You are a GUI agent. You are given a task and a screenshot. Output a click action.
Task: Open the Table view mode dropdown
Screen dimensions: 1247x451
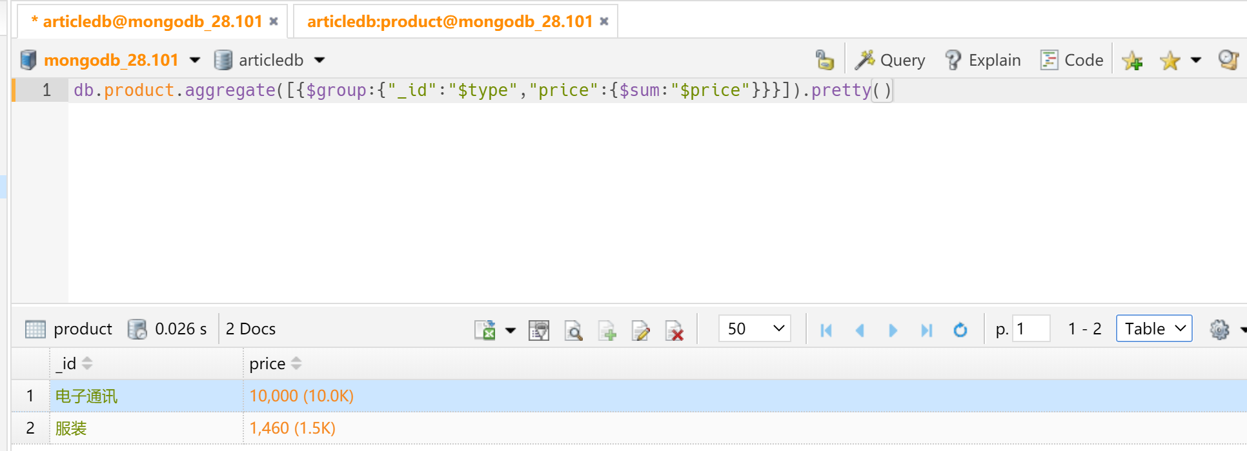(1154, 329)
